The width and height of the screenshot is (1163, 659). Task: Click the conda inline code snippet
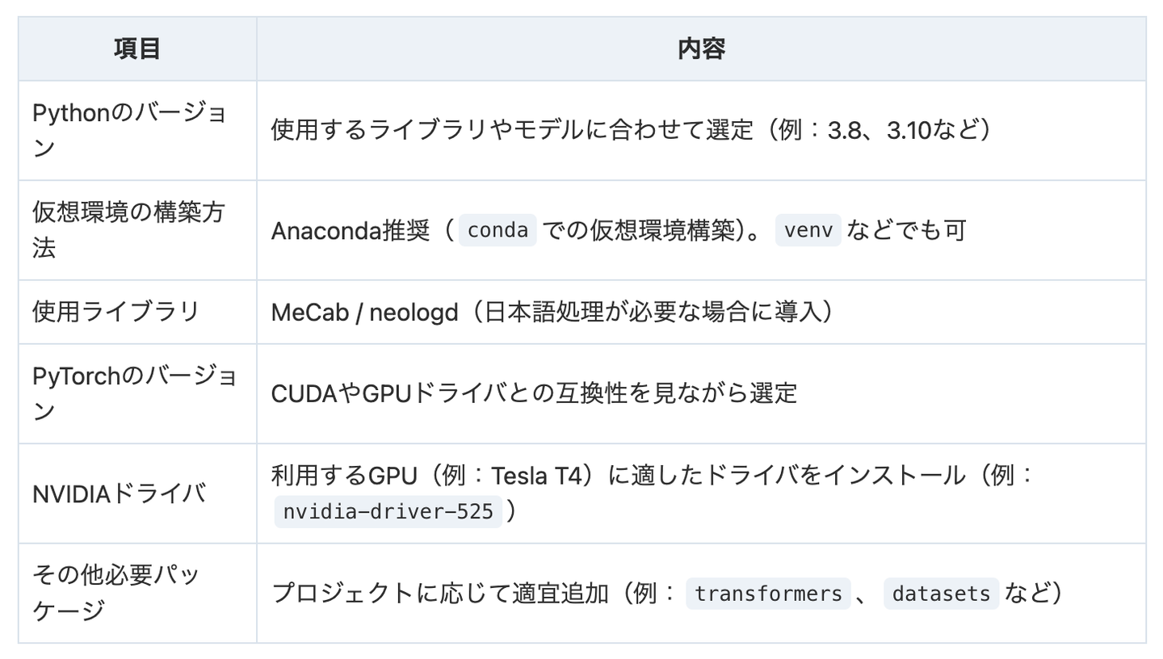pyautogui.click(x=498, y=231)
